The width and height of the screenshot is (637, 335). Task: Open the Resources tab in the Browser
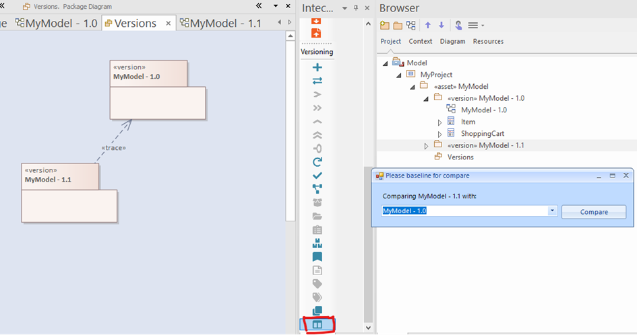tap(488, 41)
